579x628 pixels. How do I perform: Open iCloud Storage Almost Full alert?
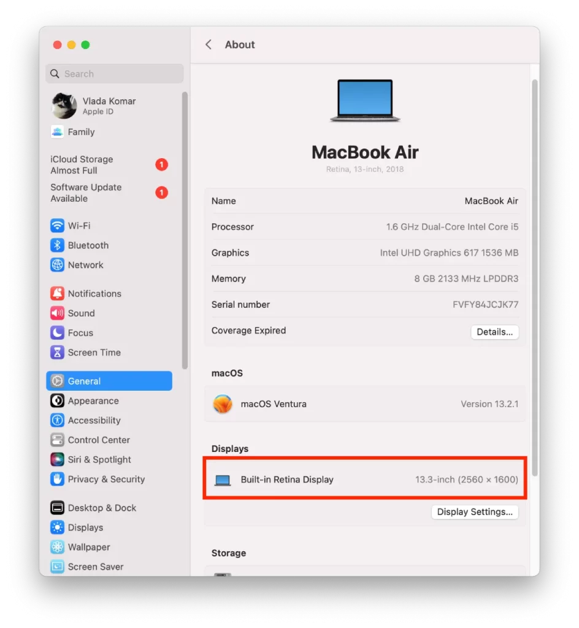point(109,164)
